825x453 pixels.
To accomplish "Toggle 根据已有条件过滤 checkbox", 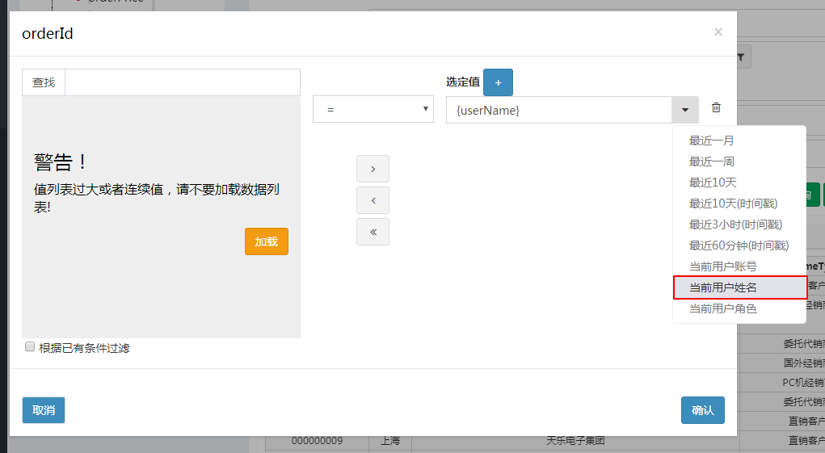I will pos(30,347).
